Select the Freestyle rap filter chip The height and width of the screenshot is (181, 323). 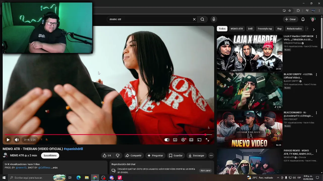point(265,29)
